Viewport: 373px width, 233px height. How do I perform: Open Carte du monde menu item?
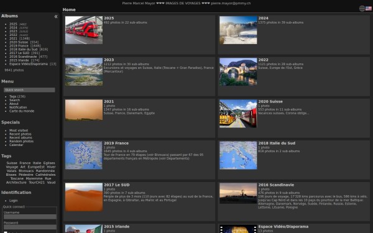point(22,111)
